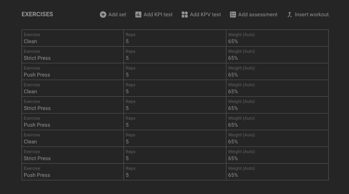349x194 pixels.
Task: Click the Add set plus icon
Action: pos(103,15)
